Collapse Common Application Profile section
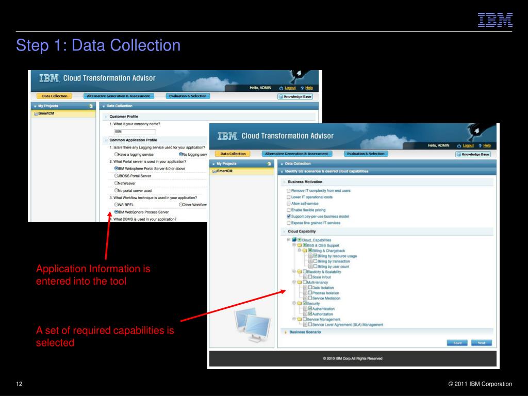This screenshot has width=528, height=396. pos(106,140)
